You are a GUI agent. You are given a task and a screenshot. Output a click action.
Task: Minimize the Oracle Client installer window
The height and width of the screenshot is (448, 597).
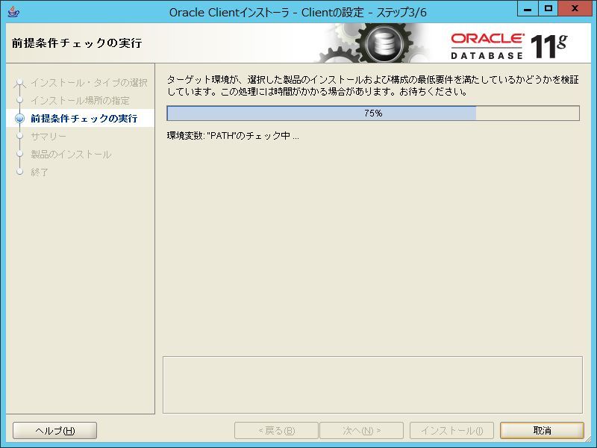(x=528, y=9)
